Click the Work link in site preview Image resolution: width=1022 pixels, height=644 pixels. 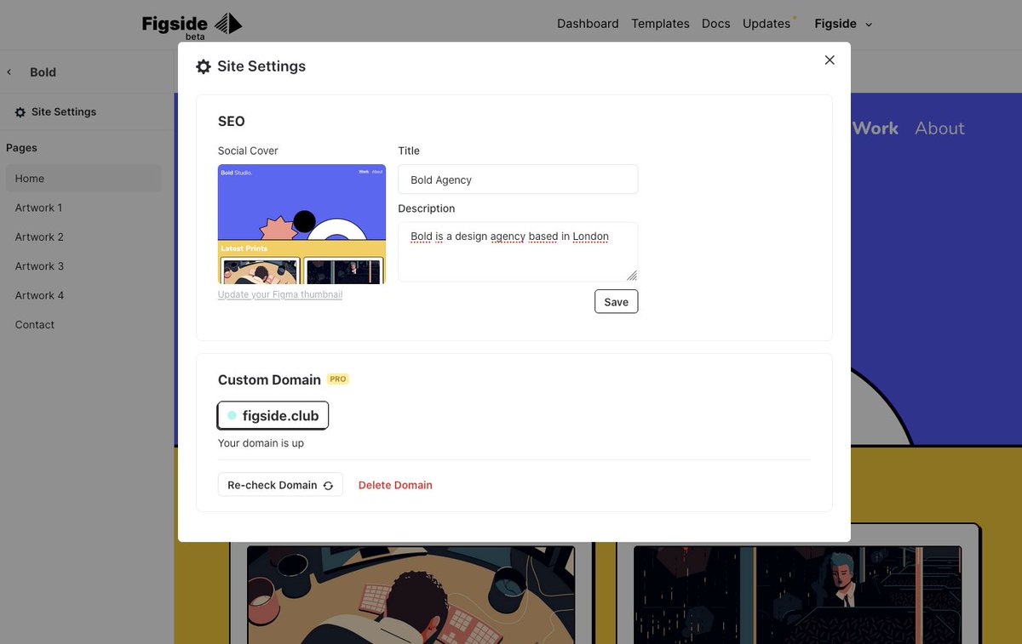coord(875,128)
